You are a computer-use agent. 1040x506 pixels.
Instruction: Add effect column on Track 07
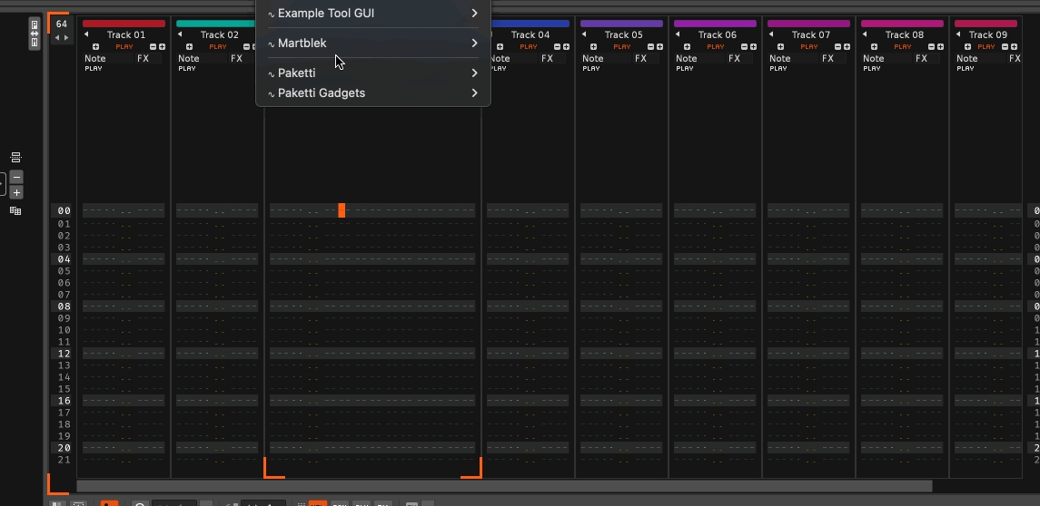847,46
